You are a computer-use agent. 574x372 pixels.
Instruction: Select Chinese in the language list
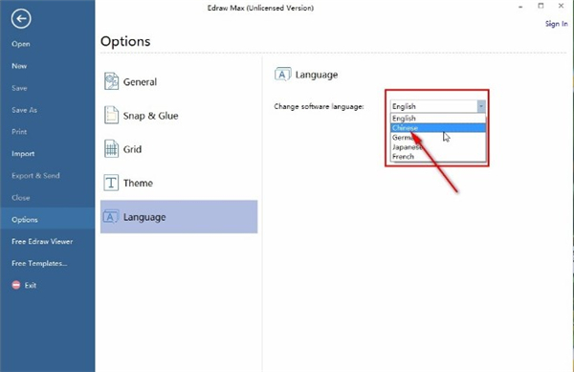coord(438,127)
